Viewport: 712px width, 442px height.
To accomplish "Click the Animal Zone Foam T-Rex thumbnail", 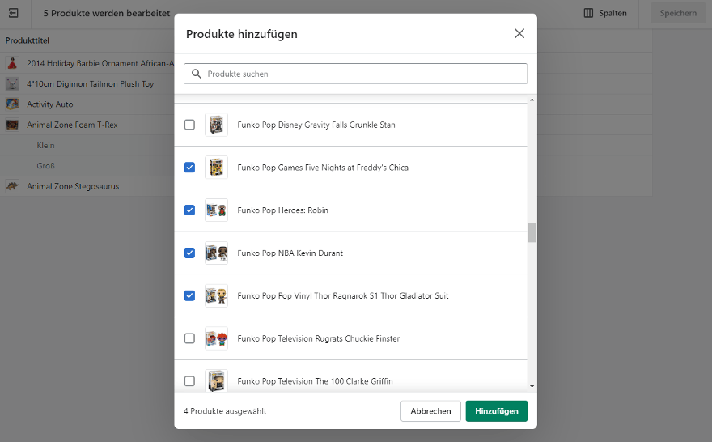I will point(12,125).
